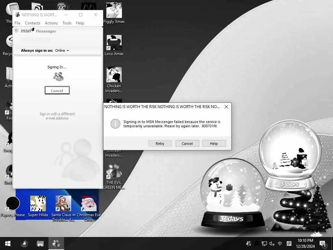Open the Piggly Xmas desktop shortcut
Image resolution: width=333 pixels, height=250 pixels.
114,13
